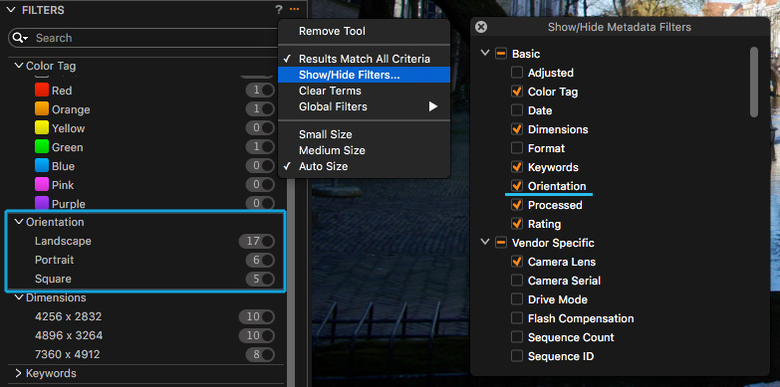Toggle the Red filter count pill
Viewport: 780px width, 387px height.
coord(260,91)
